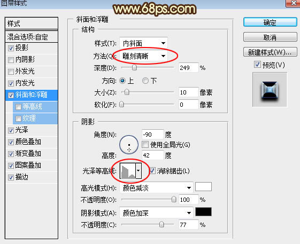The width and height of the screenshot is (300, 244).
Task: Click the 软化 soften slider handle
Action: [122, 105]
